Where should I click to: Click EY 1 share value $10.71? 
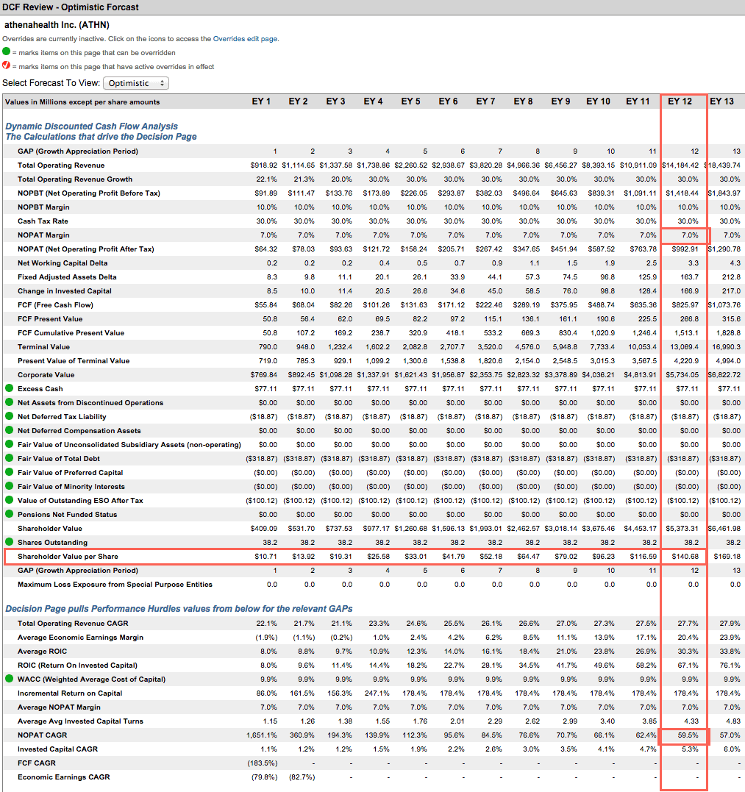pyautogui.click(x=265, y=556)
